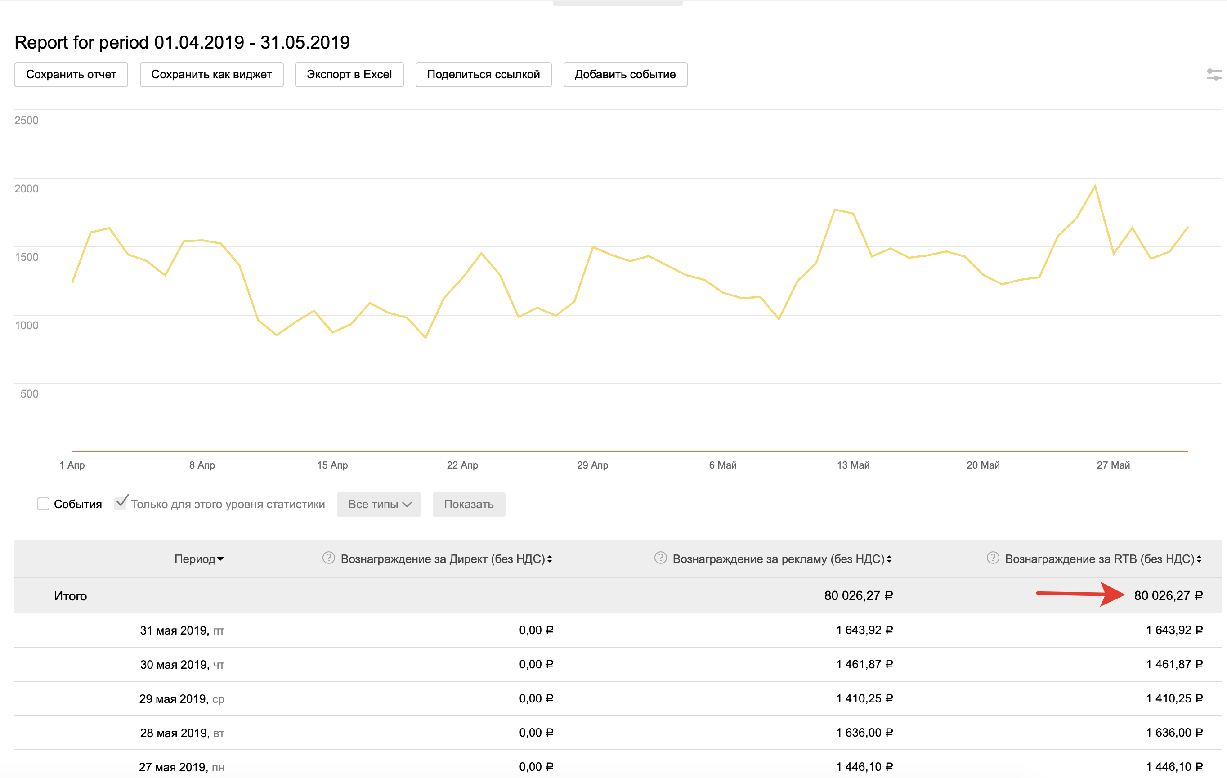Click sort arrows on Директ column

(x=550, y=559)
